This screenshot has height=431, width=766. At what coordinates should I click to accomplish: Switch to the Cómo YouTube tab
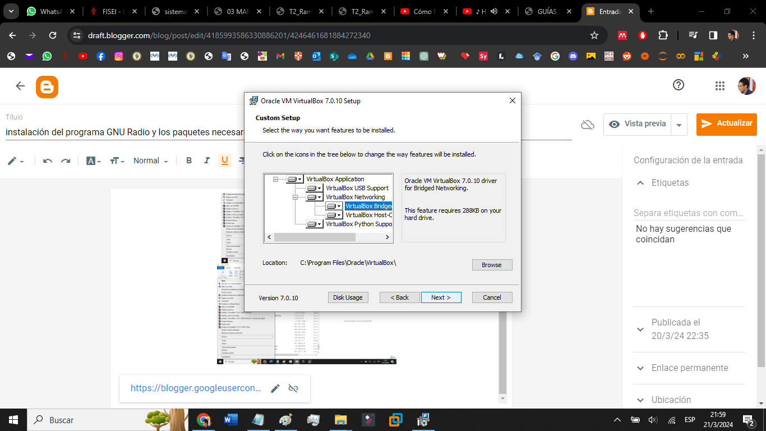(x=423, y=11)
